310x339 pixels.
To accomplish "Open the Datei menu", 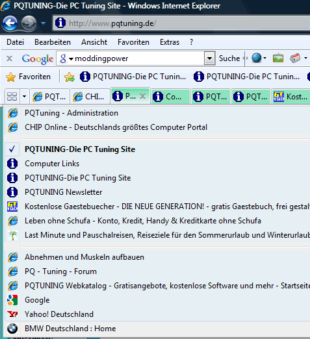I will click(x=15, y=42).
